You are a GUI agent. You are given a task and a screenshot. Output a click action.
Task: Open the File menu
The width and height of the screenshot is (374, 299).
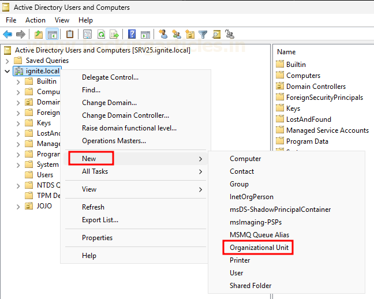tap(11, 20)
